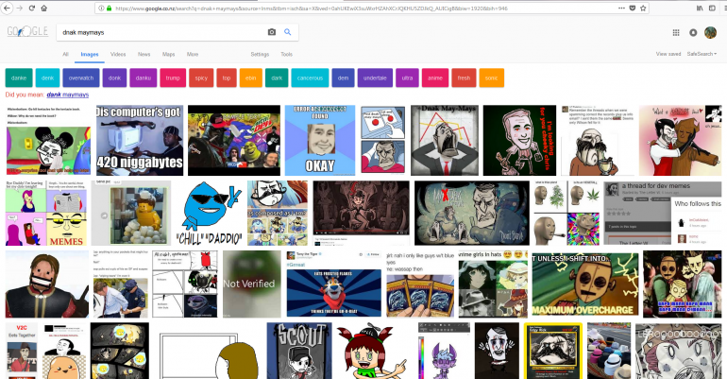
Task: Switch to the All results tab
Action: tap(65, 54)
